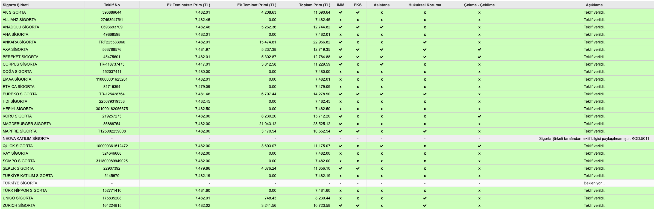Click offer number T125002259008
Viewport: 654px width, 209px height.
(112, 131)
